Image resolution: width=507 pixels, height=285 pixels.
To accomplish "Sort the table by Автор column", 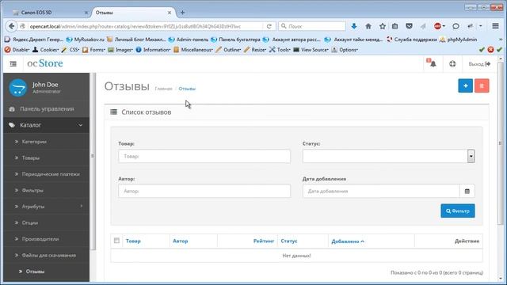I will [x=181, y=241].
